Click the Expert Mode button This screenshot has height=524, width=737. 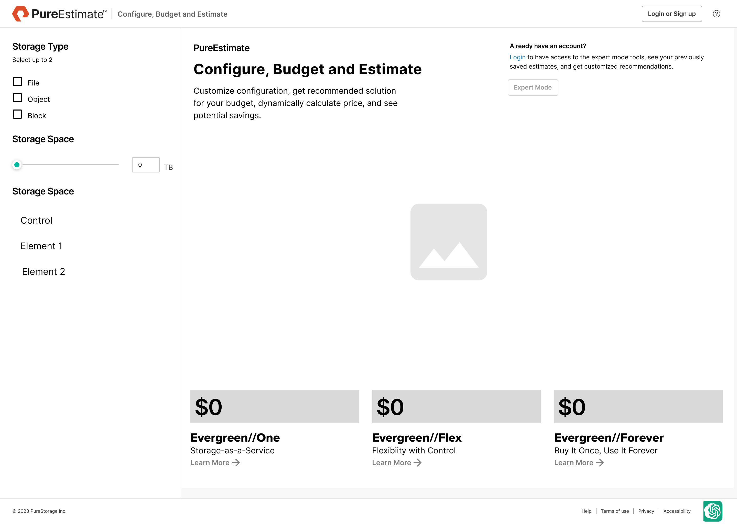pyautogui.click(x=533, y=88)
